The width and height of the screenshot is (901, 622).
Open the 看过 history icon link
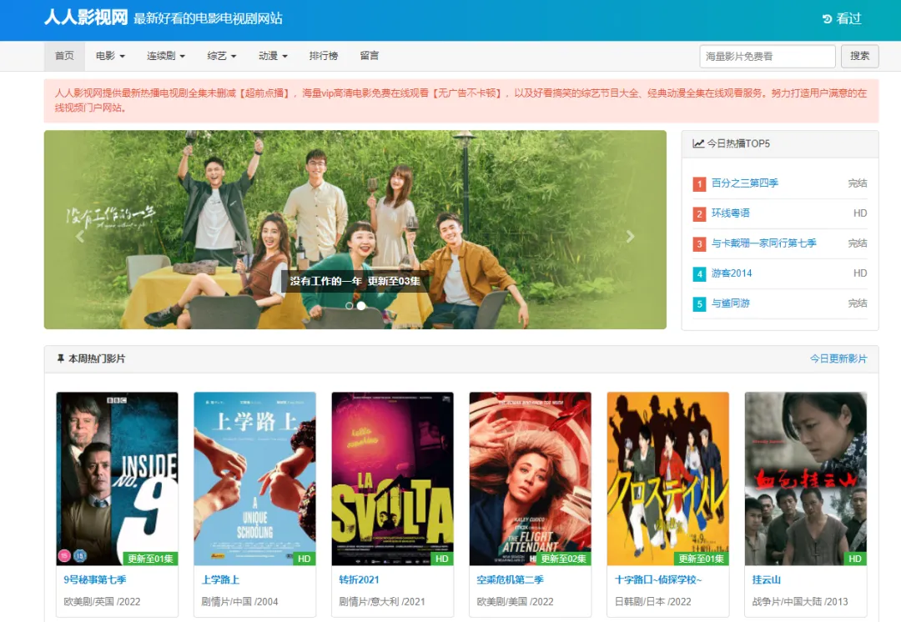(x=842, y=18)
